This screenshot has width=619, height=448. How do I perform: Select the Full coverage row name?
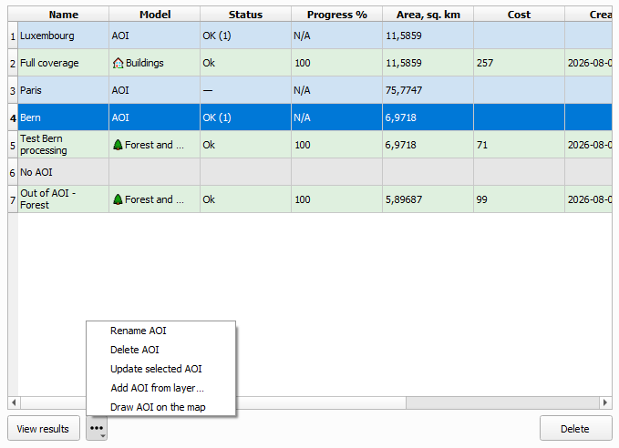click(x=49, y=63)
